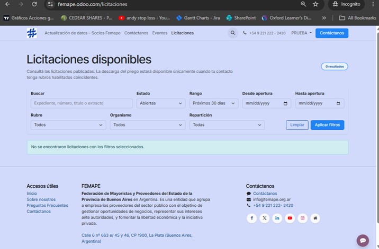Reload the page with refresh icon
This screenshot has height=249, width=379.
pyautogui.click(x=34, y=4)
